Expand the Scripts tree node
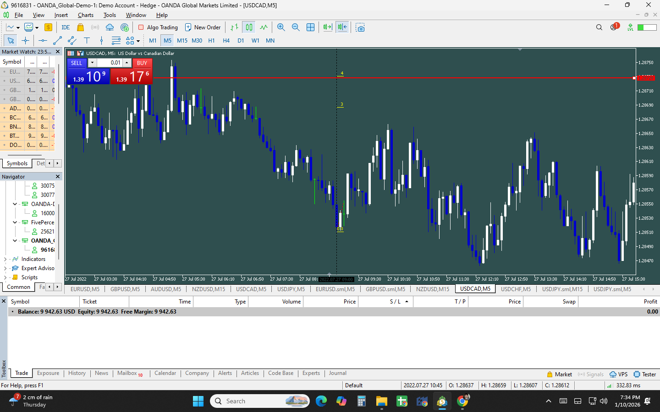 tap(5, 277)
